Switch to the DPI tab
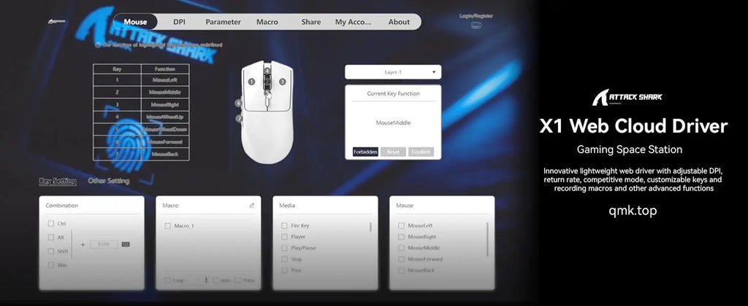748x306 pixels. tap(179, 22)
